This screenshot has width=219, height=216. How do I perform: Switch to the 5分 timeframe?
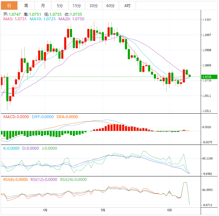[60, 6]
